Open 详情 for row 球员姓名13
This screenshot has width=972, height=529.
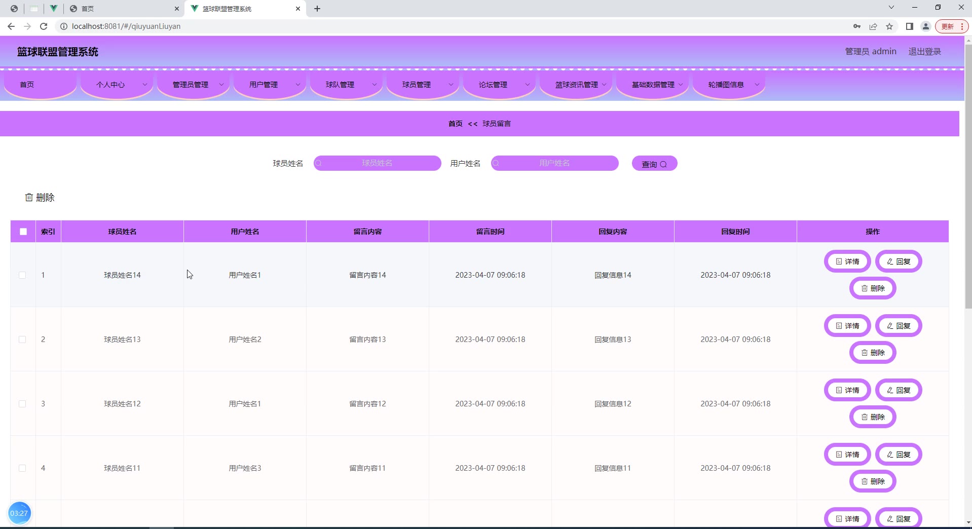tap(847, 326)
